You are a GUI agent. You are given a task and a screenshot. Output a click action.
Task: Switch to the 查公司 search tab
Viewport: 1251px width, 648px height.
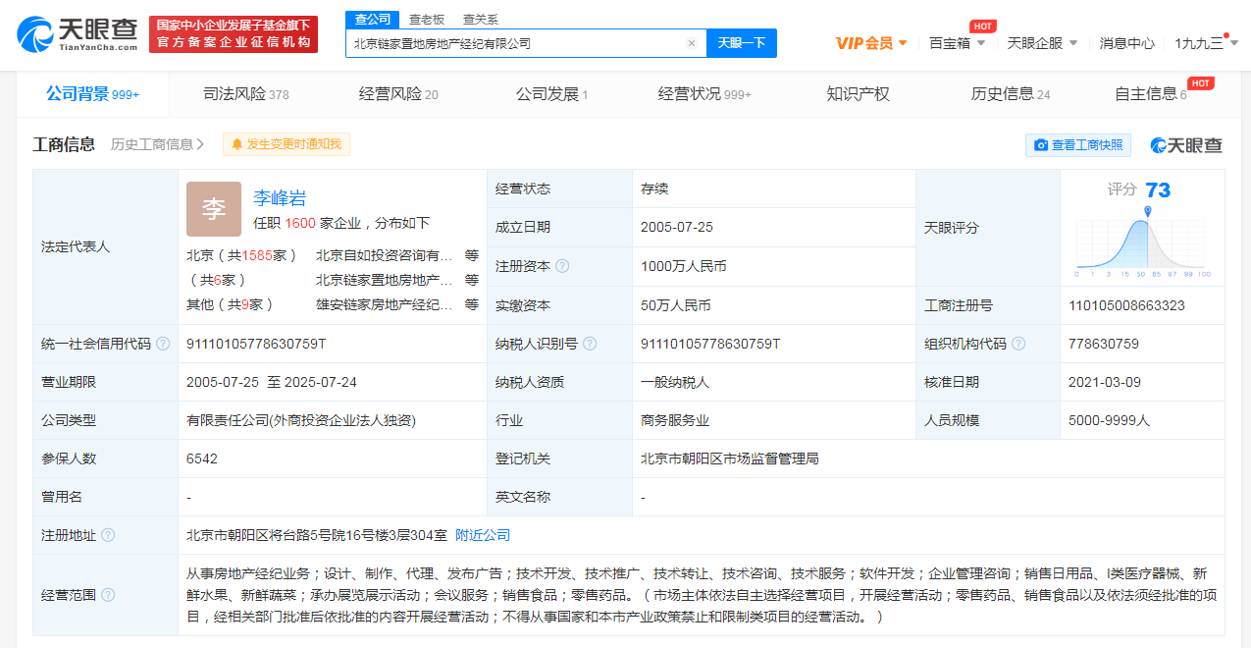[x=372, y=19]
